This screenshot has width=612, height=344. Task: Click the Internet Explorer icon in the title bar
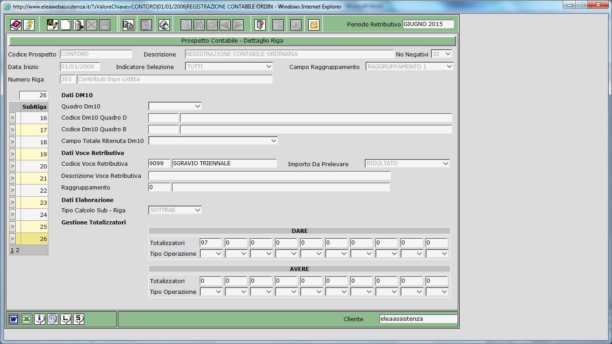(x=8, y=7)
